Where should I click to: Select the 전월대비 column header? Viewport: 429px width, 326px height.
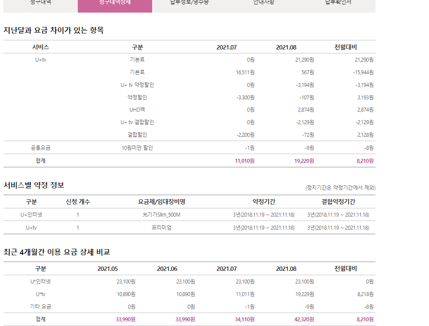click(345, 268)
